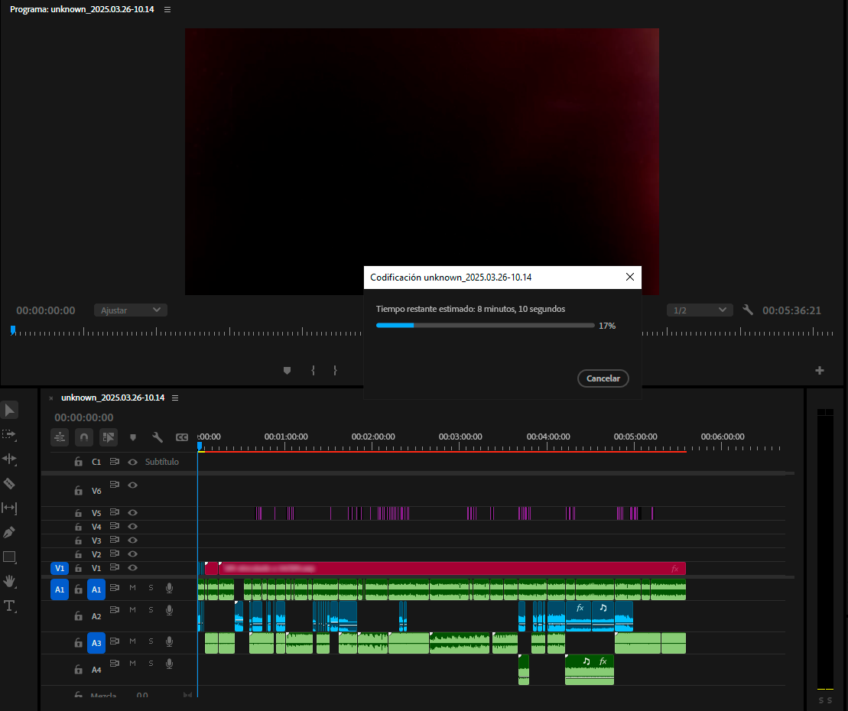The width and height of the screenshot is (848, 711).
Task: Close the Codificación dialog
Action: tap(630, 277)
